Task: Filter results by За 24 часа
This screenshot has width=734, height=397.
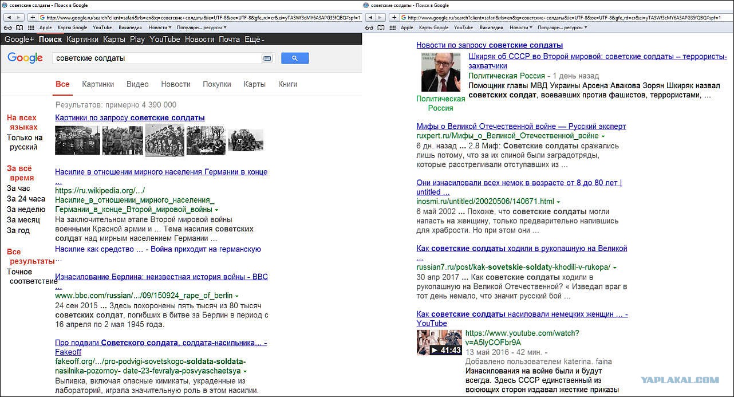Action: (26, 199)
